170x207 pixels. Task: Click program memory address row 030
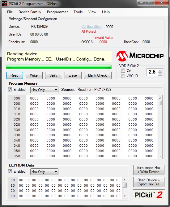[17, 130]
